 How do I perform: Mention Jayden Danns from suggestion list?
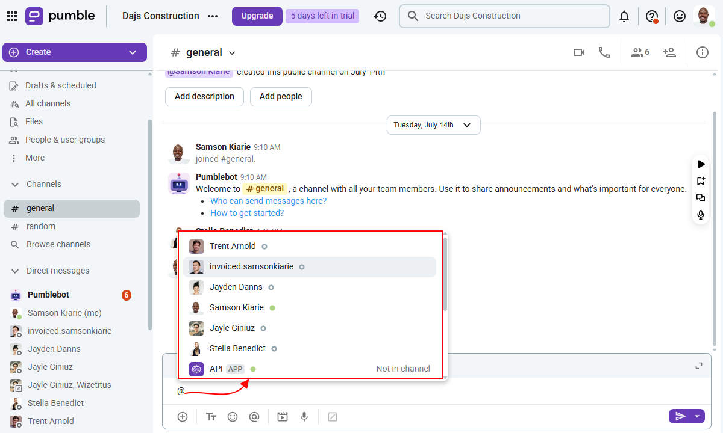(310, 287)
